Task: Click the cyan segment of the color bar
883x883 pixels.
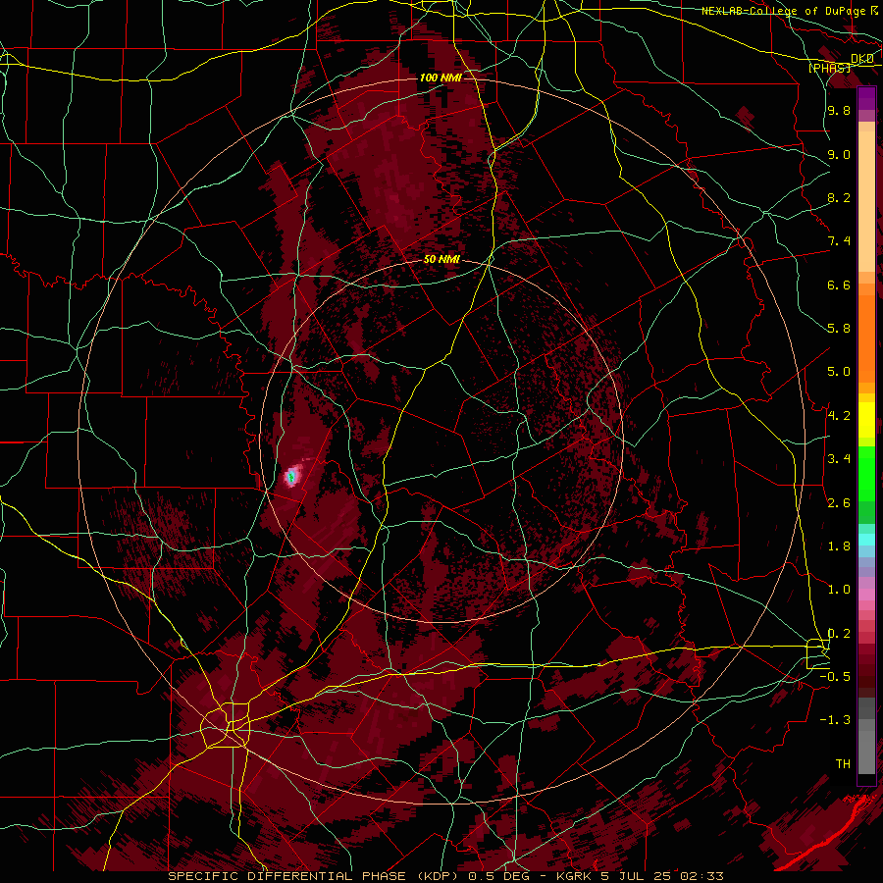Action: coord(866,540)
